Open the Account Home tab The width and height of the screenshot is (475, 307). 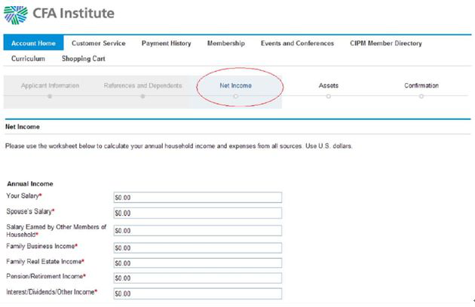tap(33, 44)
